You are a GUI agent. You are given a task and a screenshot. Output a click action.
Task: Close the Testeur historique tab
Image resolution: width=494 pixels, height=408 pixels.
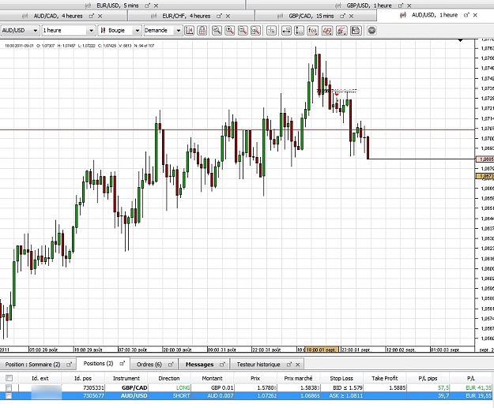(298, 365)
